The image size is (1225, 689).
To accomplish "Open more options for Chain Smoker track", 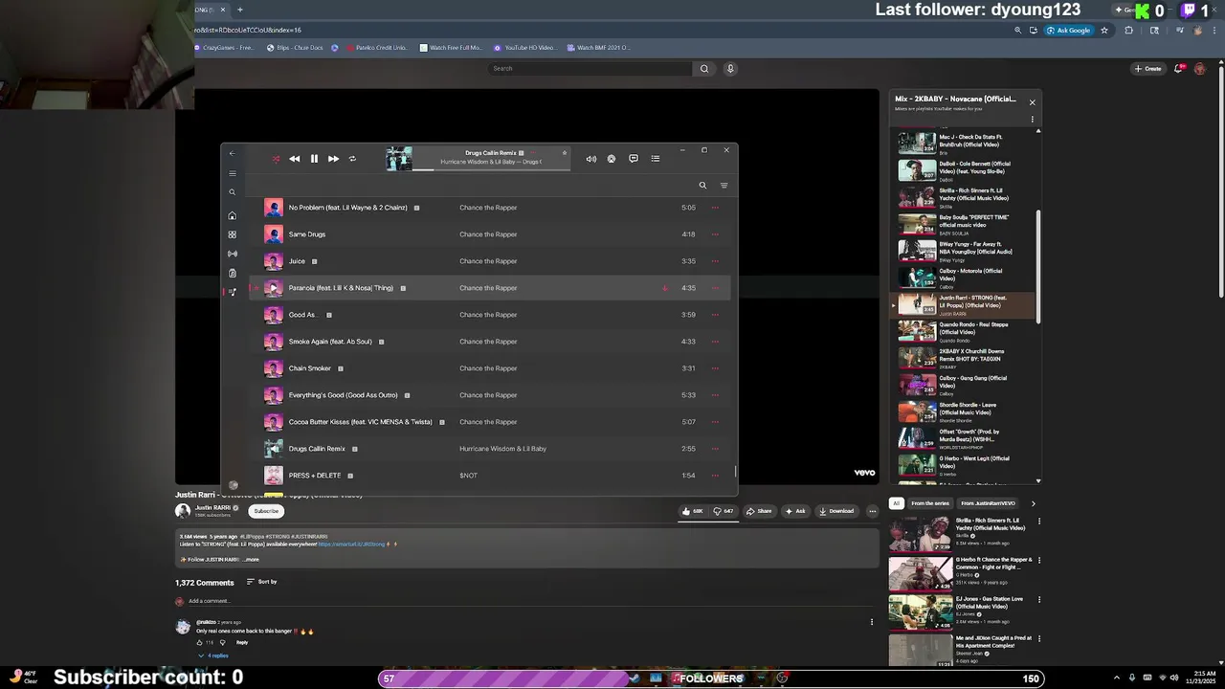I will click(715, 368).
